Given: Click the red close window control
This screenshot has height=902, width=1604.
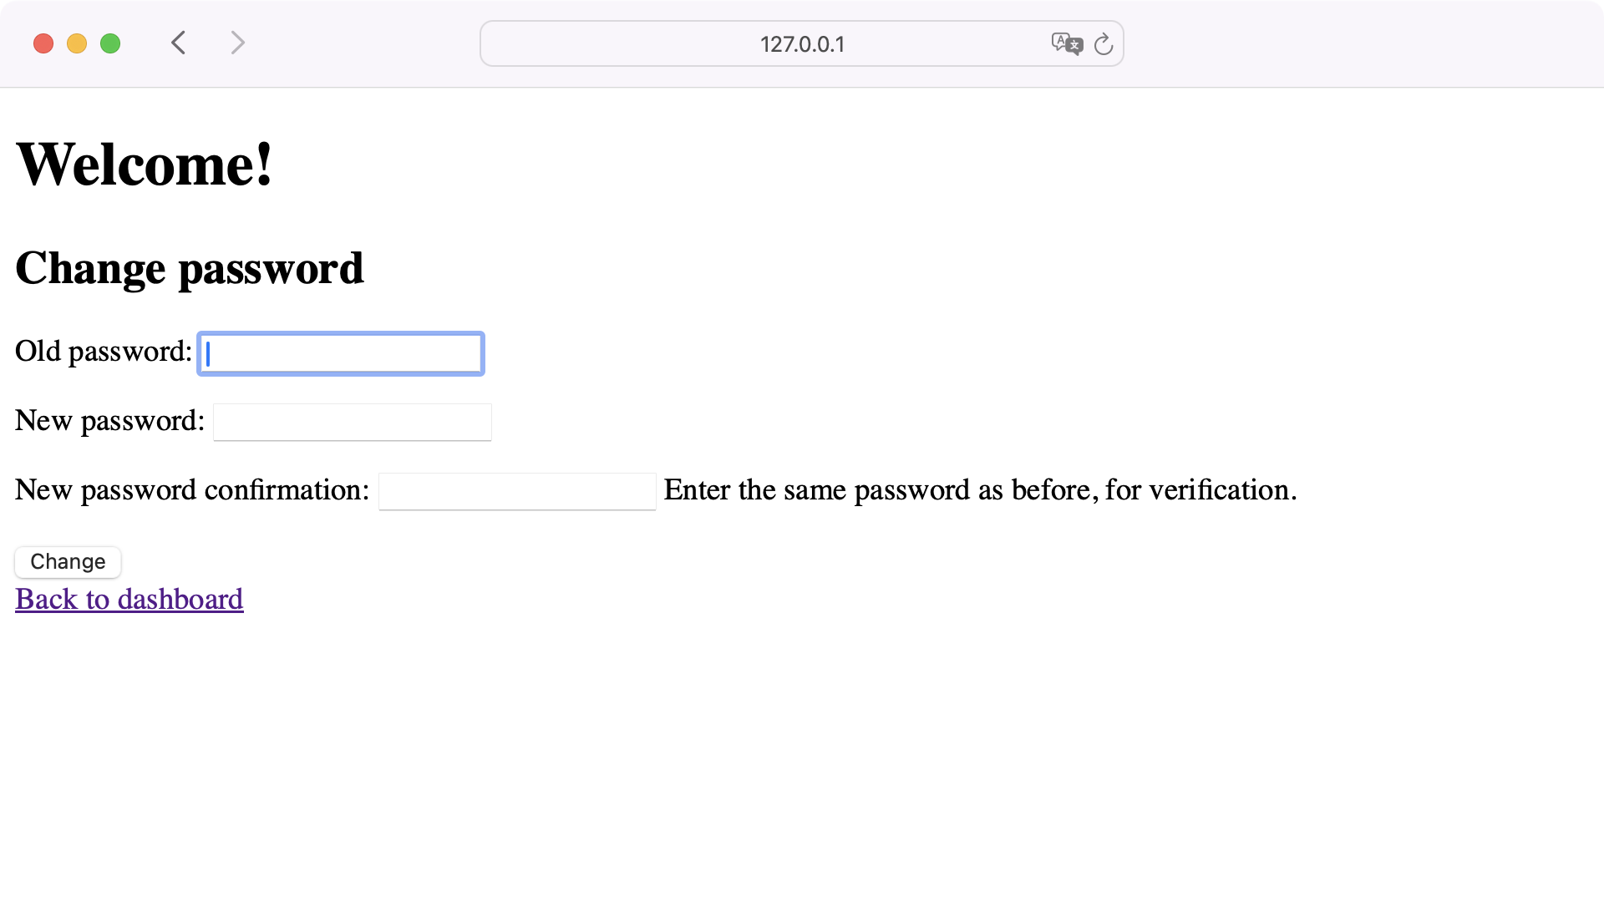Looking at the screenshot, I should pyautogui.click(x=43, y=43).
